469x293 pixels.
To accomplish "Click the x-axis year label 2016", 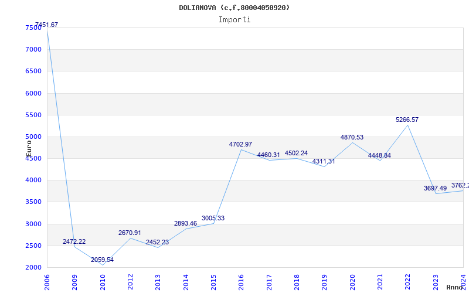I will [x=242, y=282].
